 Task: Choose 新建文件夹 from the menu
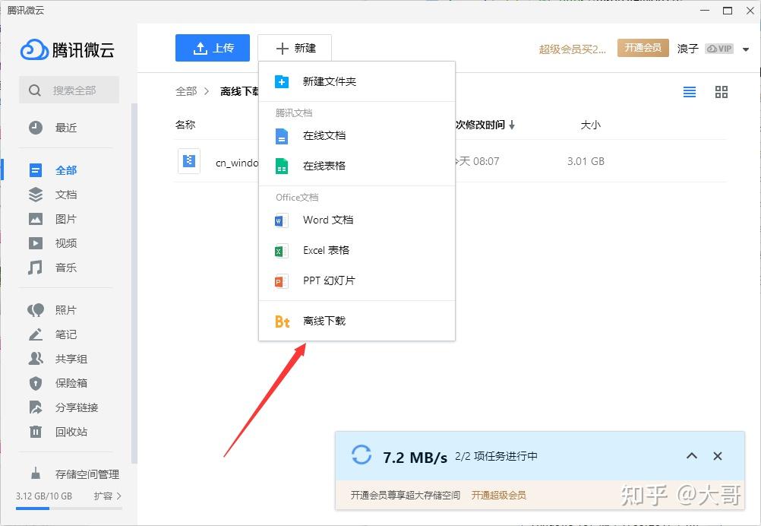(357, 81)
